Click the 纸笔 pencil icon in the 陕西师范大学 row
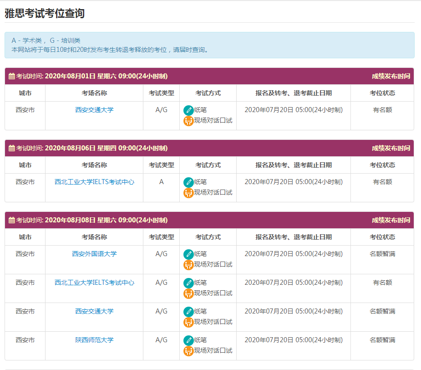The height and width of the screenshot is (370, 421). [x=188, y=340]
